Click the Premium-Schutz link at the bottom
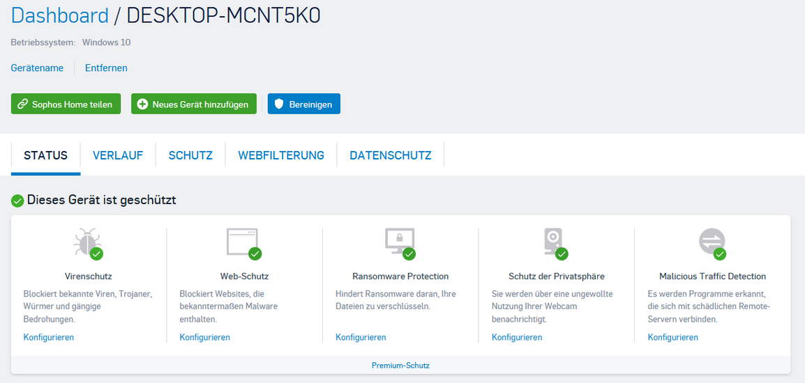The image size is (805, 383). pyautogui.click(x=400, y=366)
